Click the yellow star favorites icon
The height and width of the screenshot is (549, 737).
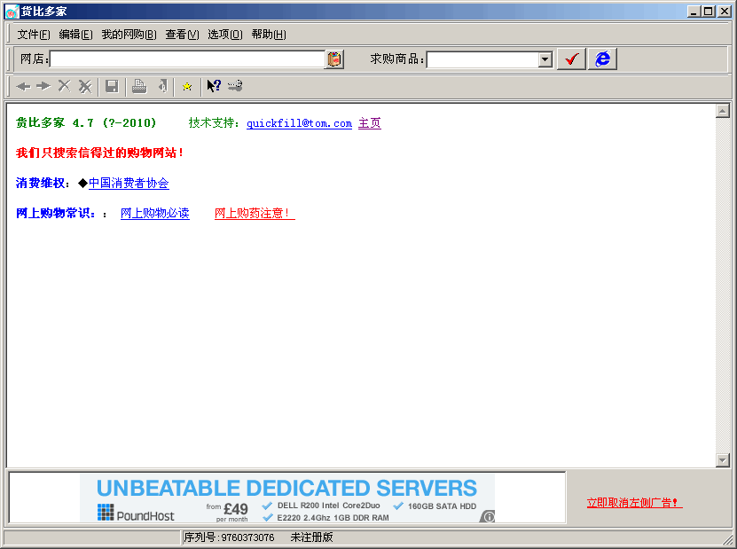[186, 86]
